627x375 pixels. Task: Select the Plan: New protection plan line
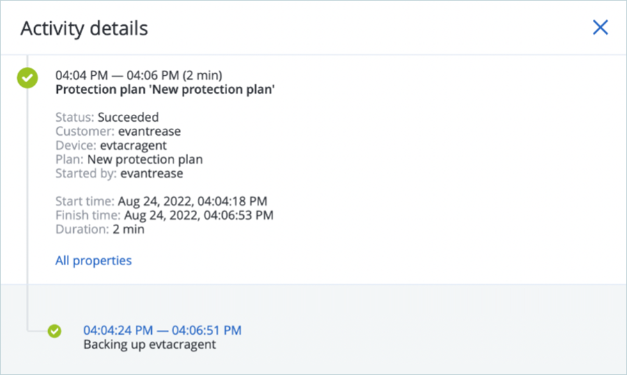tap(129, 159)
